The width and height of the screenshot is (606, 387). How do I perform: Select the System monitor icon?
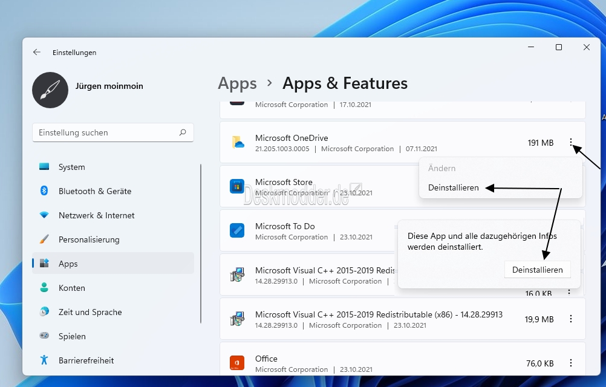(x=44, y=167)
